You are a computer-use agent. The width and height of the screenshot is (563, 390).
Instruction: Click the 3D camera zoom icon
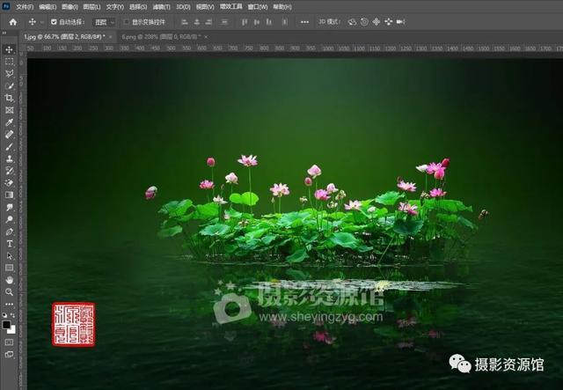(401, 22)
